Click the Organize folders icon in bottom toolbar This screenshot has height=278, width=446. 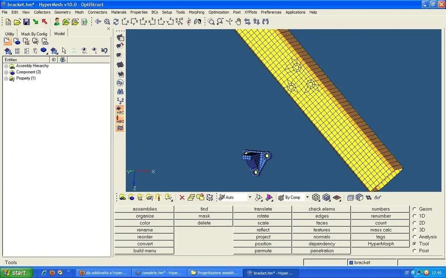[x=200, y=198]
